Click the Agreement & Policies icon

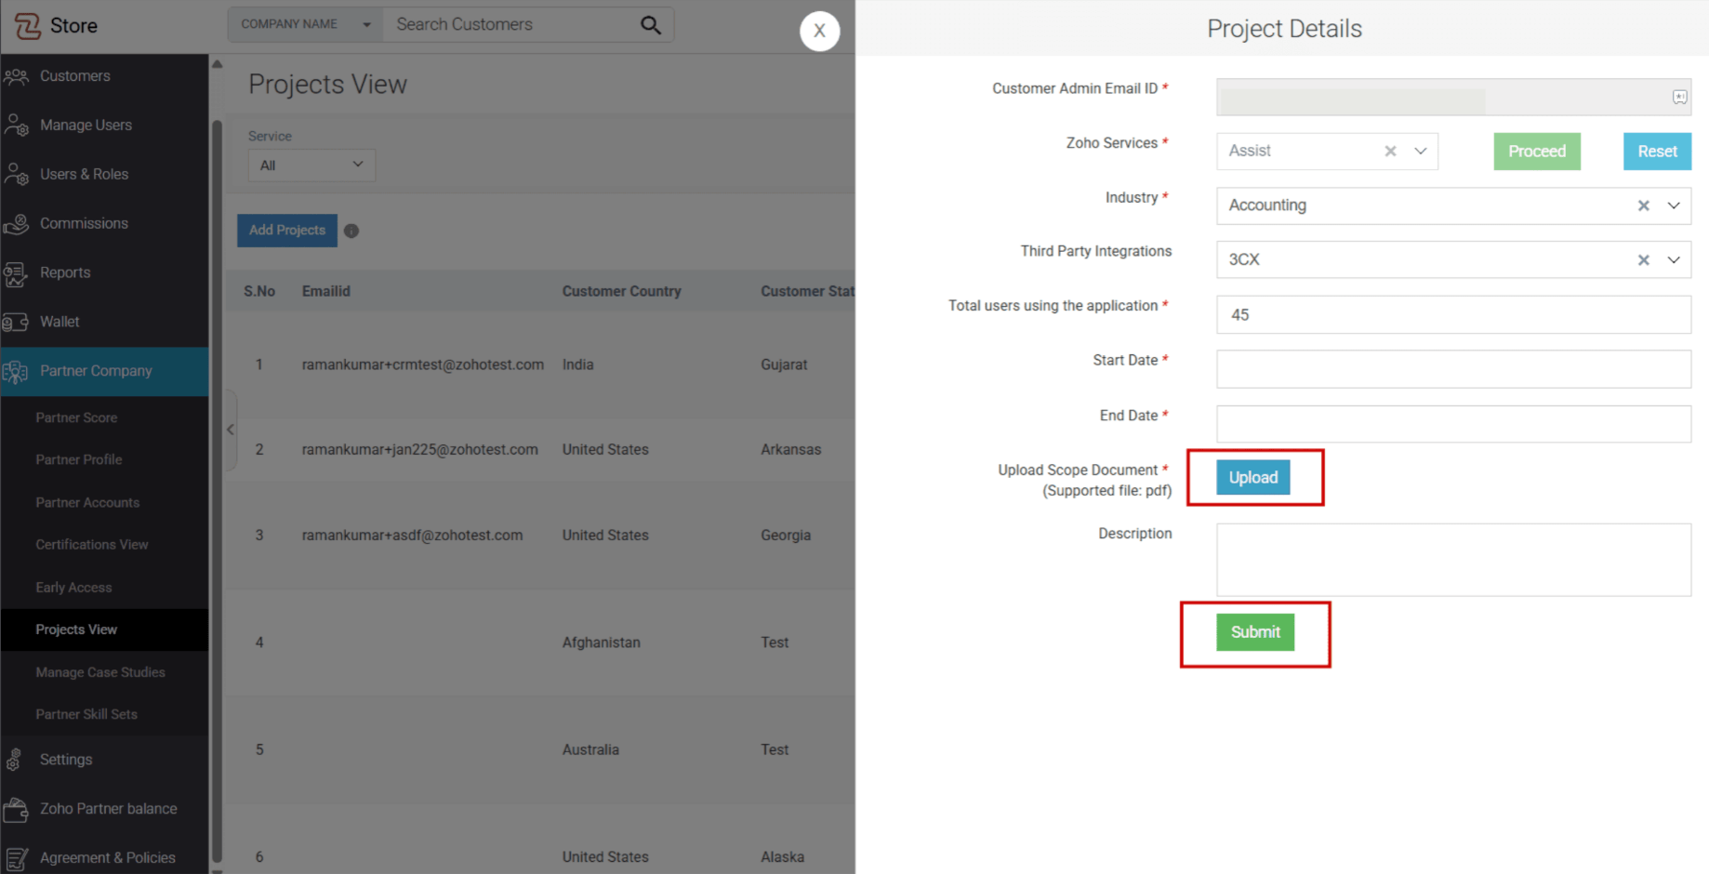pos(16,859)
